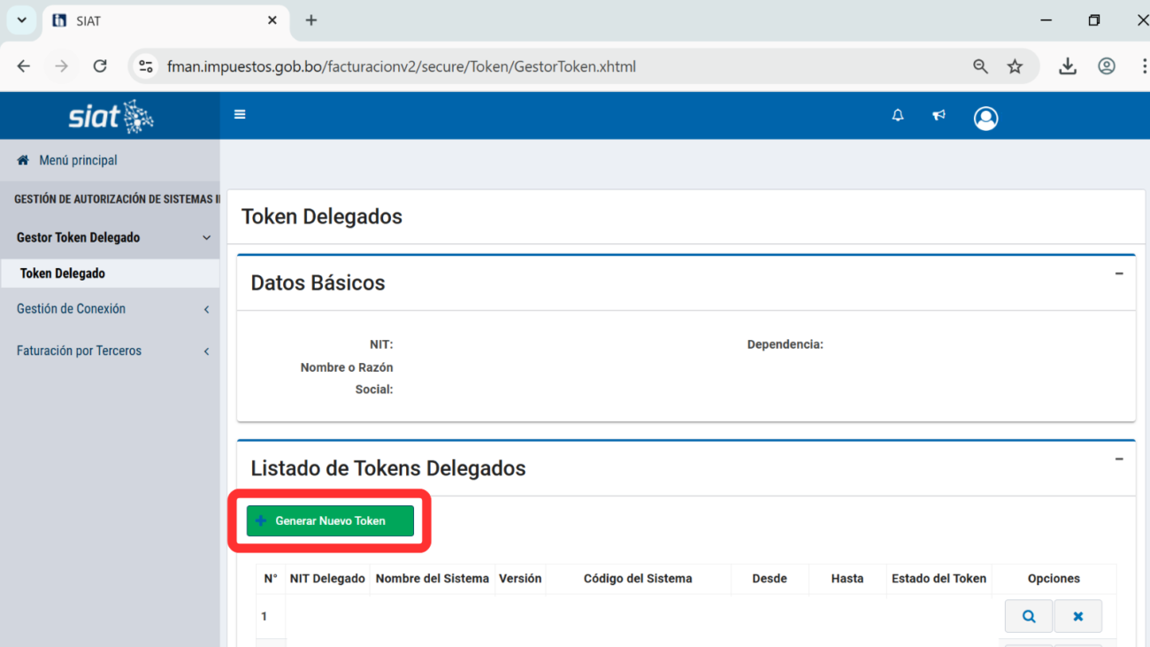This screenshot has width=1150, height=647.
Task: Click the megaphone announcements icon
Action: 939,116
